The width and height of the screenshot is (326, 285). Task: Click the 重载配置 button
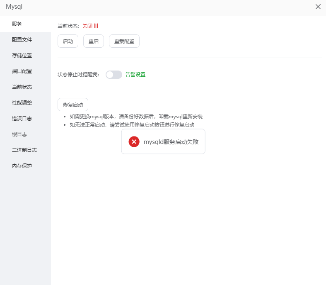tap(124, 41)
